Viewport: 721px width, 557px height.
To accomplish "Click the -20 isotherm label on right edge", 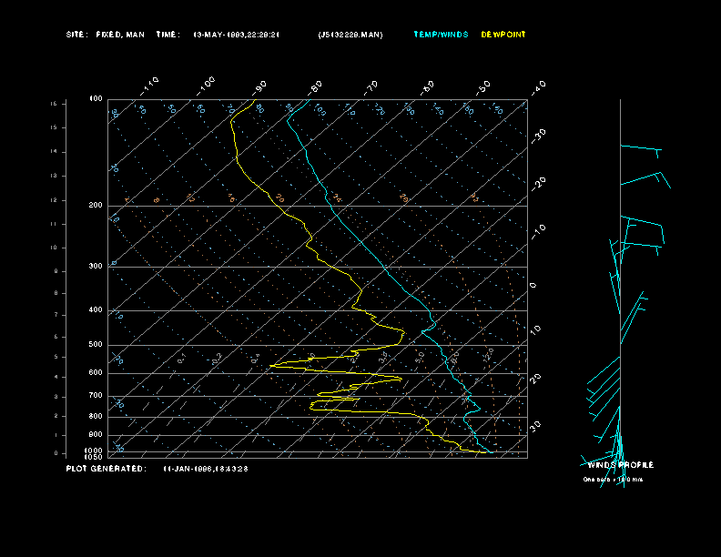I will coord(538,184).
